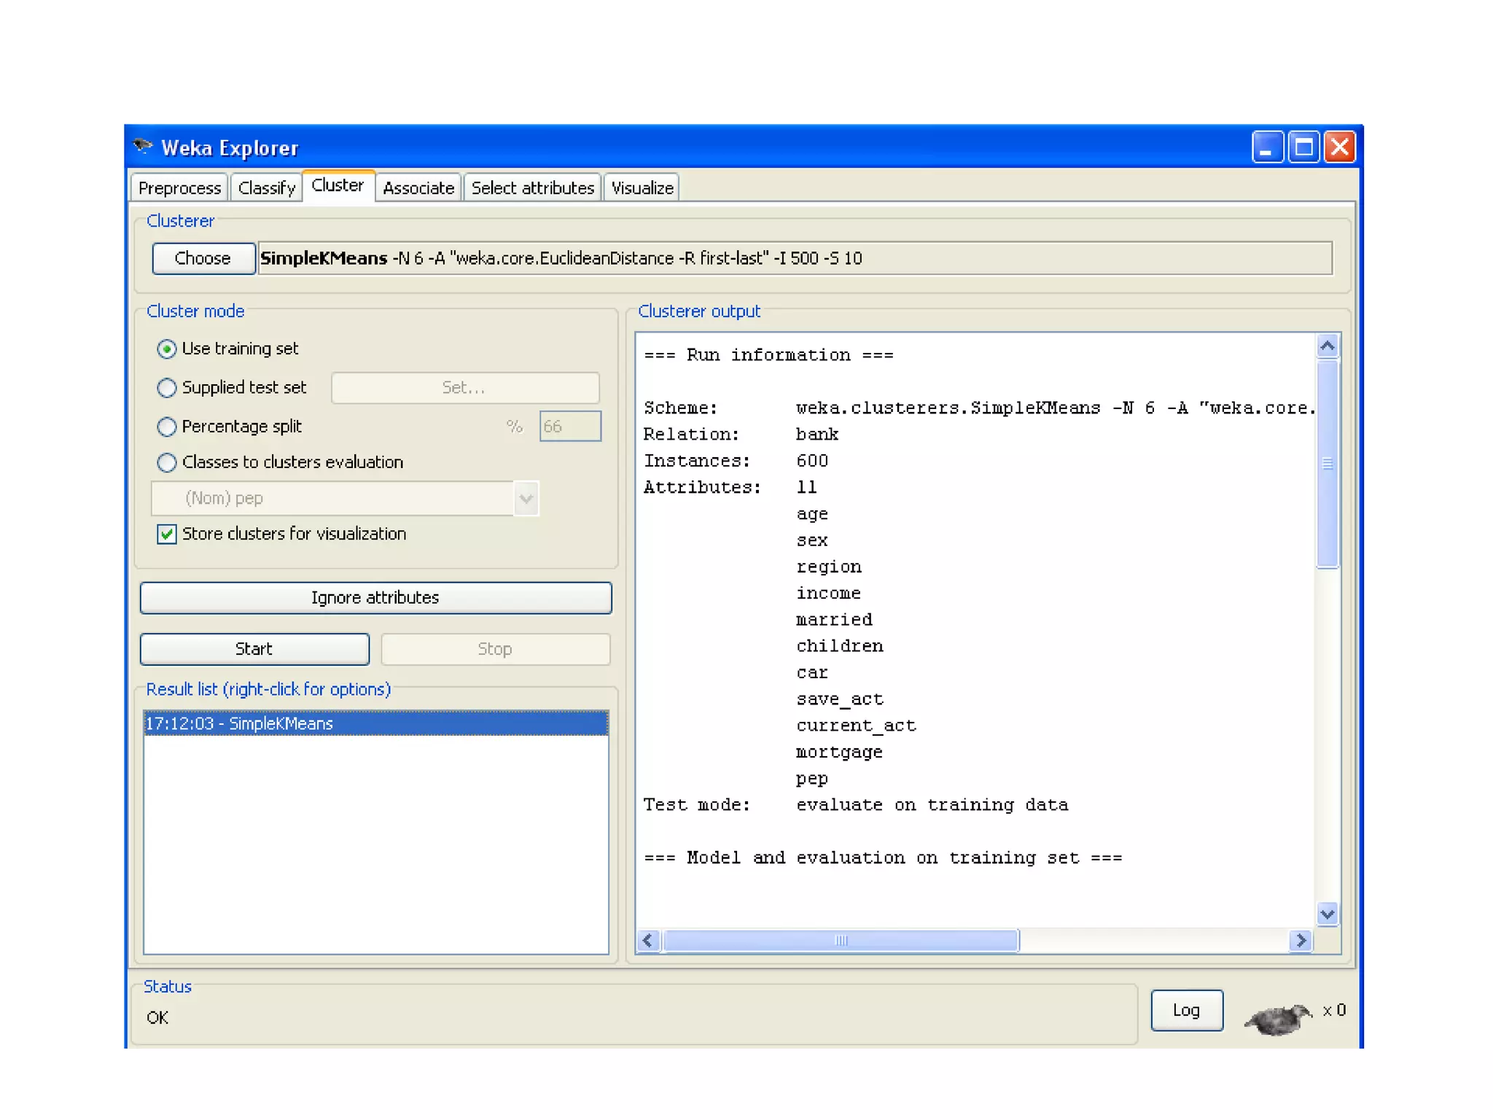
Task: Click the Ignore attributes button
Action: coord(375,598)
